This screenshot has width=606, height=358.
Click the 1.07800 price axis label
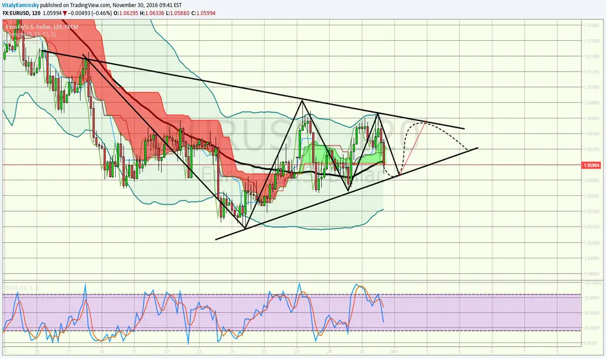[x=592, y=25]
